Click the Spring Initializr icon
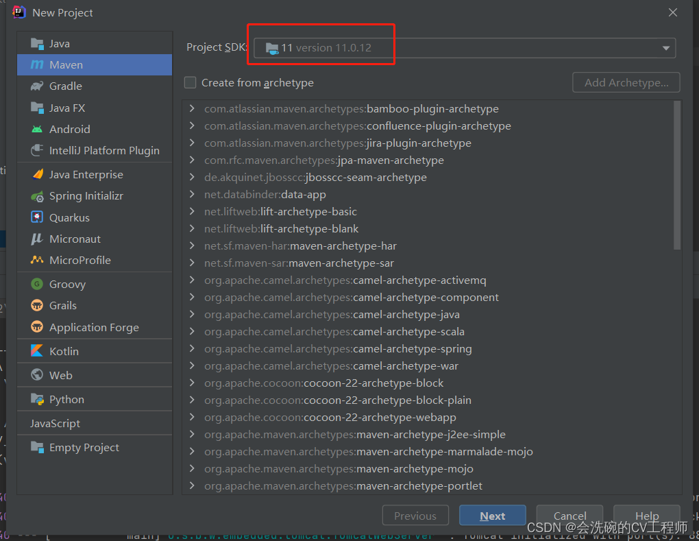 click(x=37, y=196)
